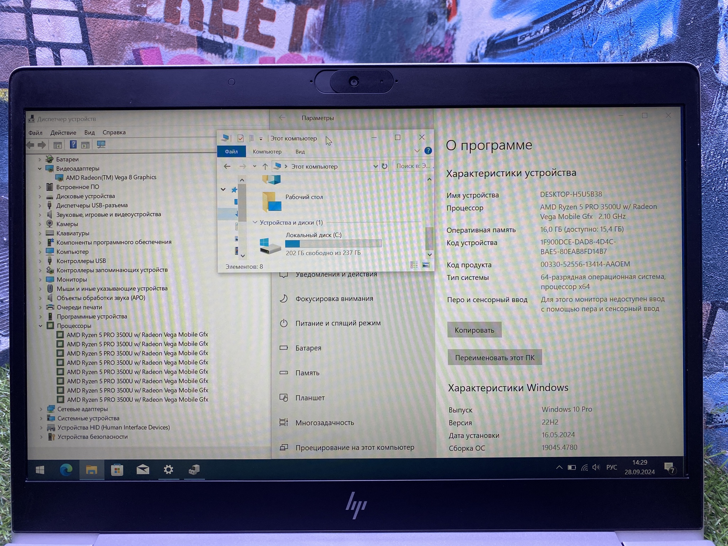Click the Explorer search field
This screenshot has width=728, height=546.
point(413,166)
